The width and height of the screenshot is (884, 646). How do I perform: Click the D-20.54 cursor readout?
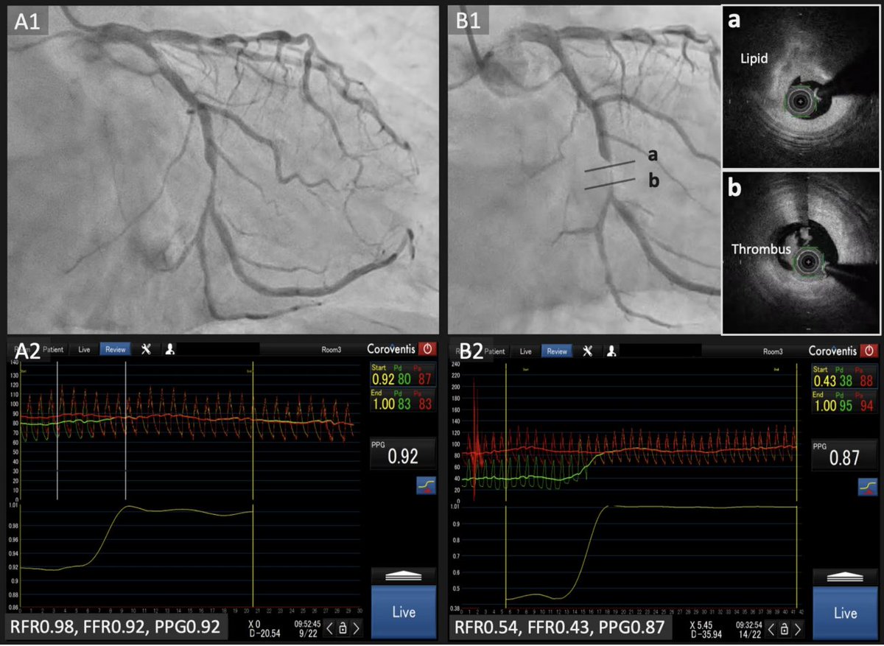(266, 633)
